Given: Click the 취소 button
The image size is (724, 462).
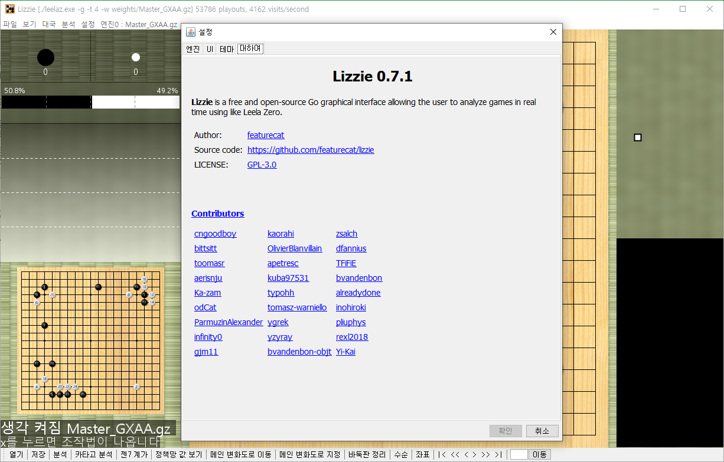Looking at the screenshot, I should tap(542, 431).
